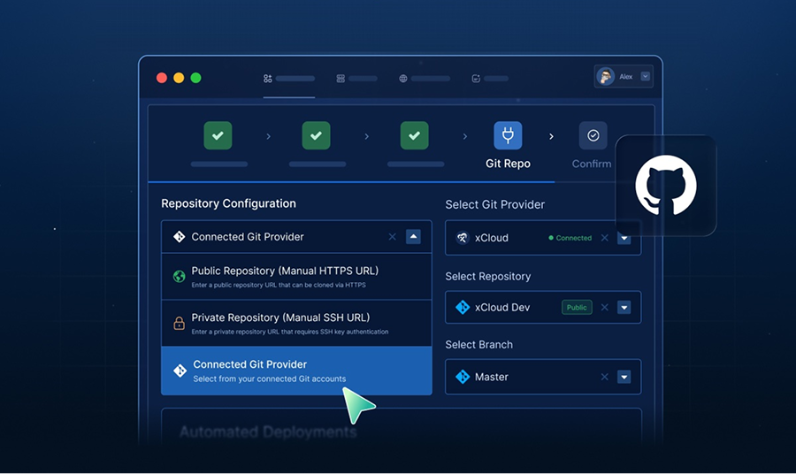Clear the xCloud Git provider selection

[605, 238]
